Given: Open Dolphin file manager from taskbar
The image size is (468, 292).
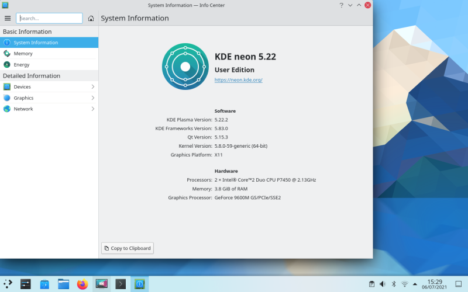Looking at the screenshot, I should [x=64, y=284].
